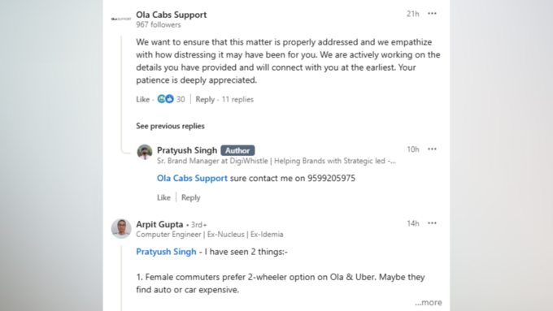
Task: Open Ola Cabs Support mention link
Action: click(192, 178)
